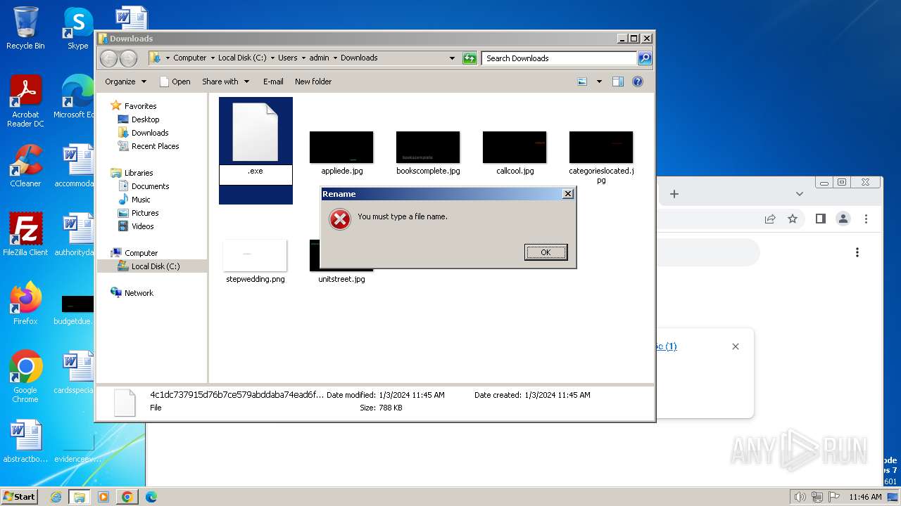The image size is (901, 506).
Task: Open Google Chrome desktop shortcut
Action: click(25, 376)
